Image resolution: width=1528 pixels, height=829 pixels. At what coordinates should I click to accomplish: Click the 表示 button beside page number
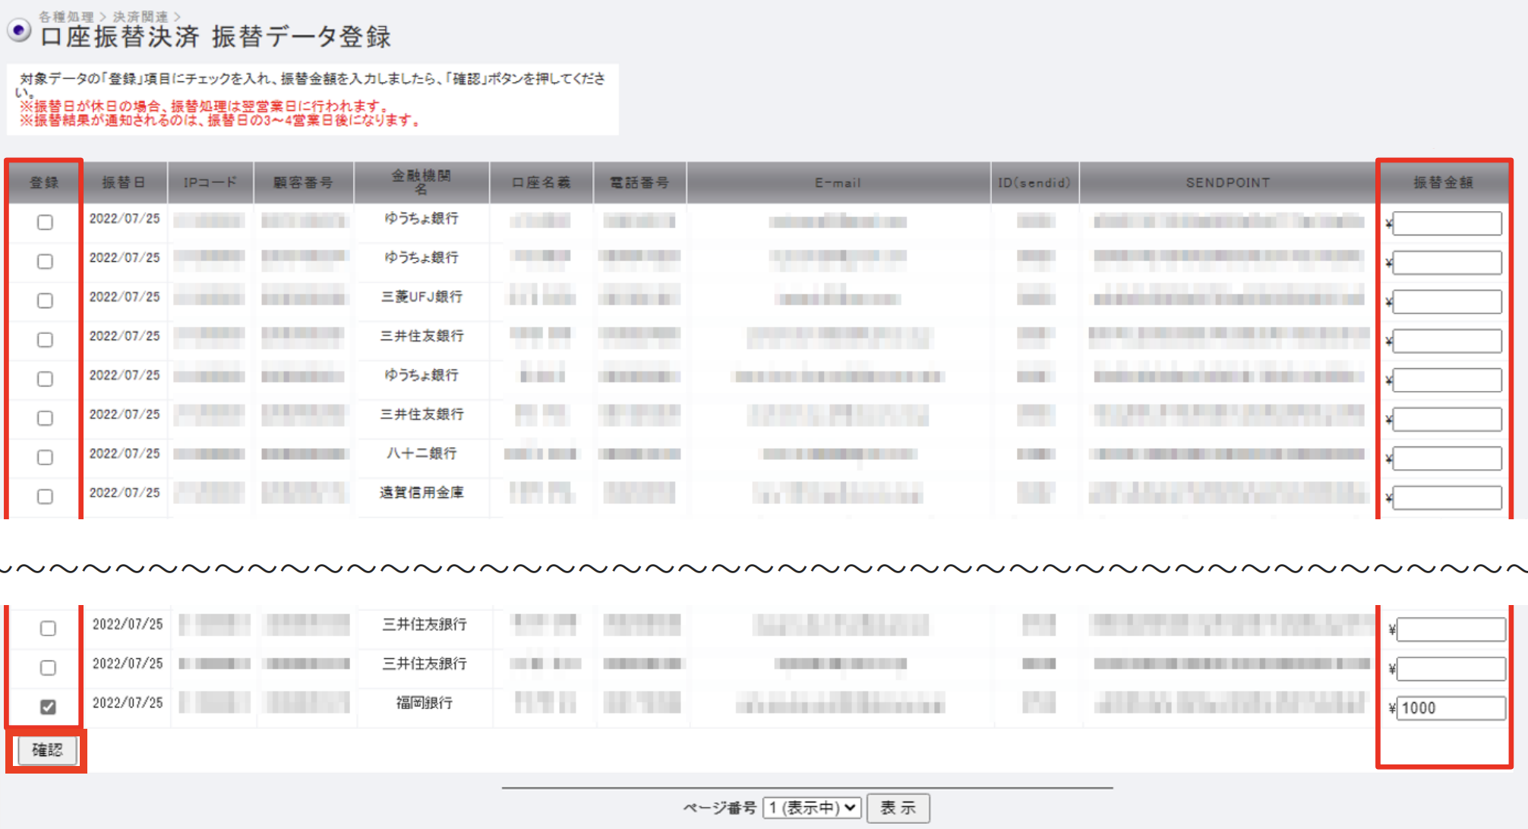click(898, 808)
